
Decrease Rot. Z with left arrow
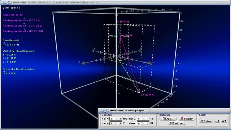click(x=139, y=119)
